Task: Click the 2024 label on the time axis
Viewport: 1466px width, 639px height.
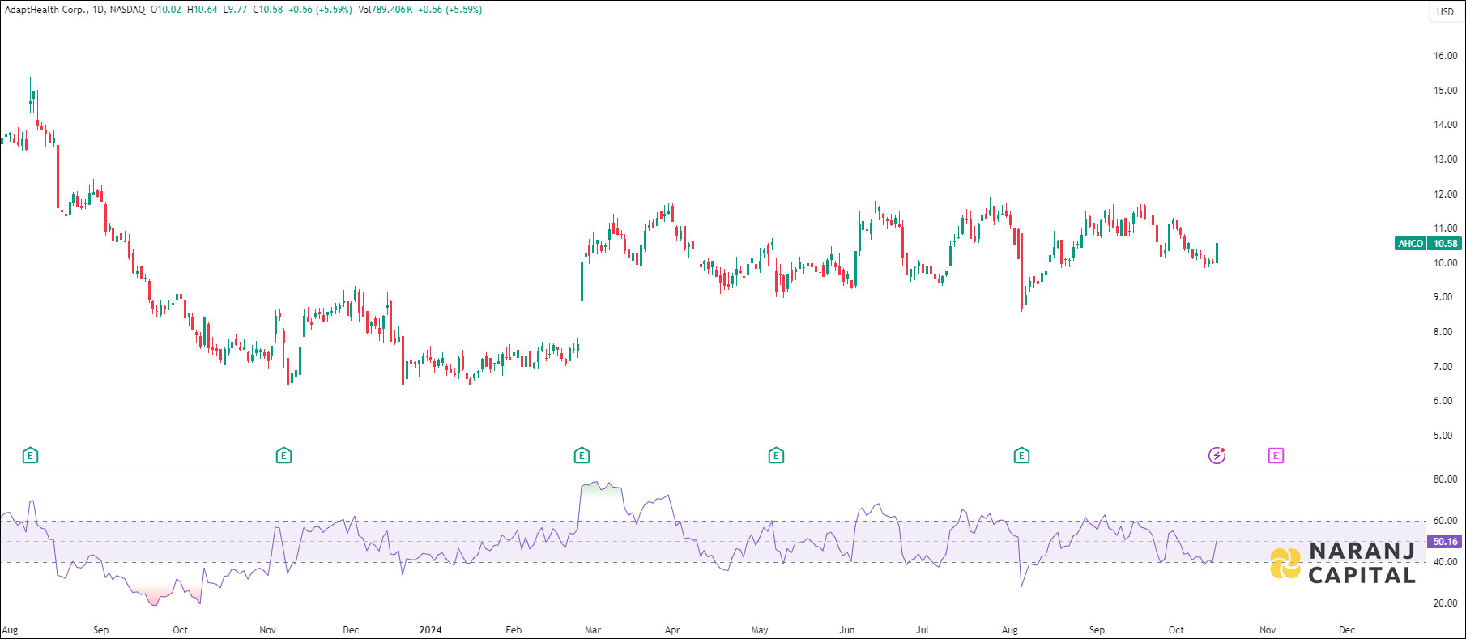Action: click(x=430, y=630)
